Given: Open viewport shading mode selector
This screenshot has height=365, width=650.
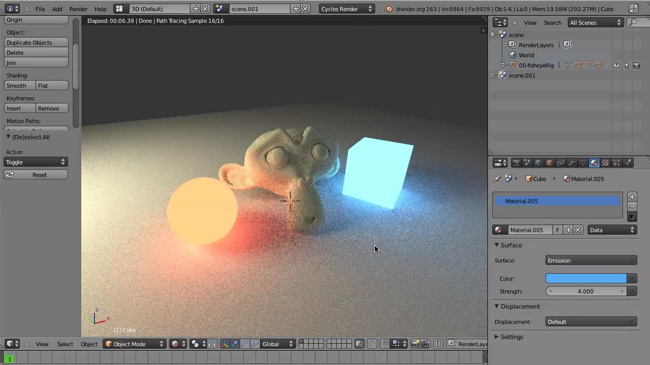Looking at the screenshot, I should click(x=179, y=344).
